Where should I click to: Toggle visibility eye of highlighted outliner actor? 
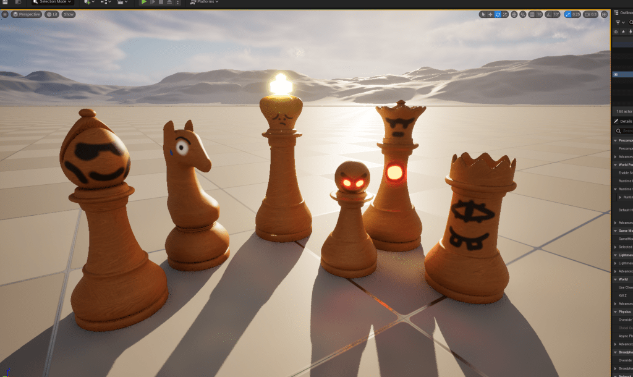[x=616, y=74]
